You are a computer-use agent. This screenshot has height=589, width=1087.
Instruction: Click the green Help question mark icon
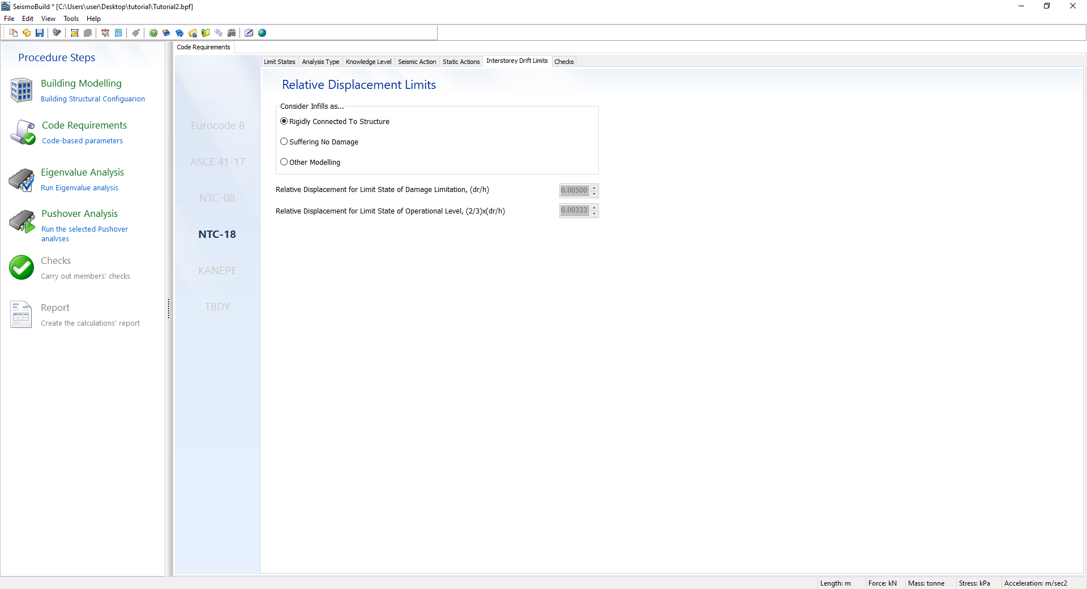(153, 33)
